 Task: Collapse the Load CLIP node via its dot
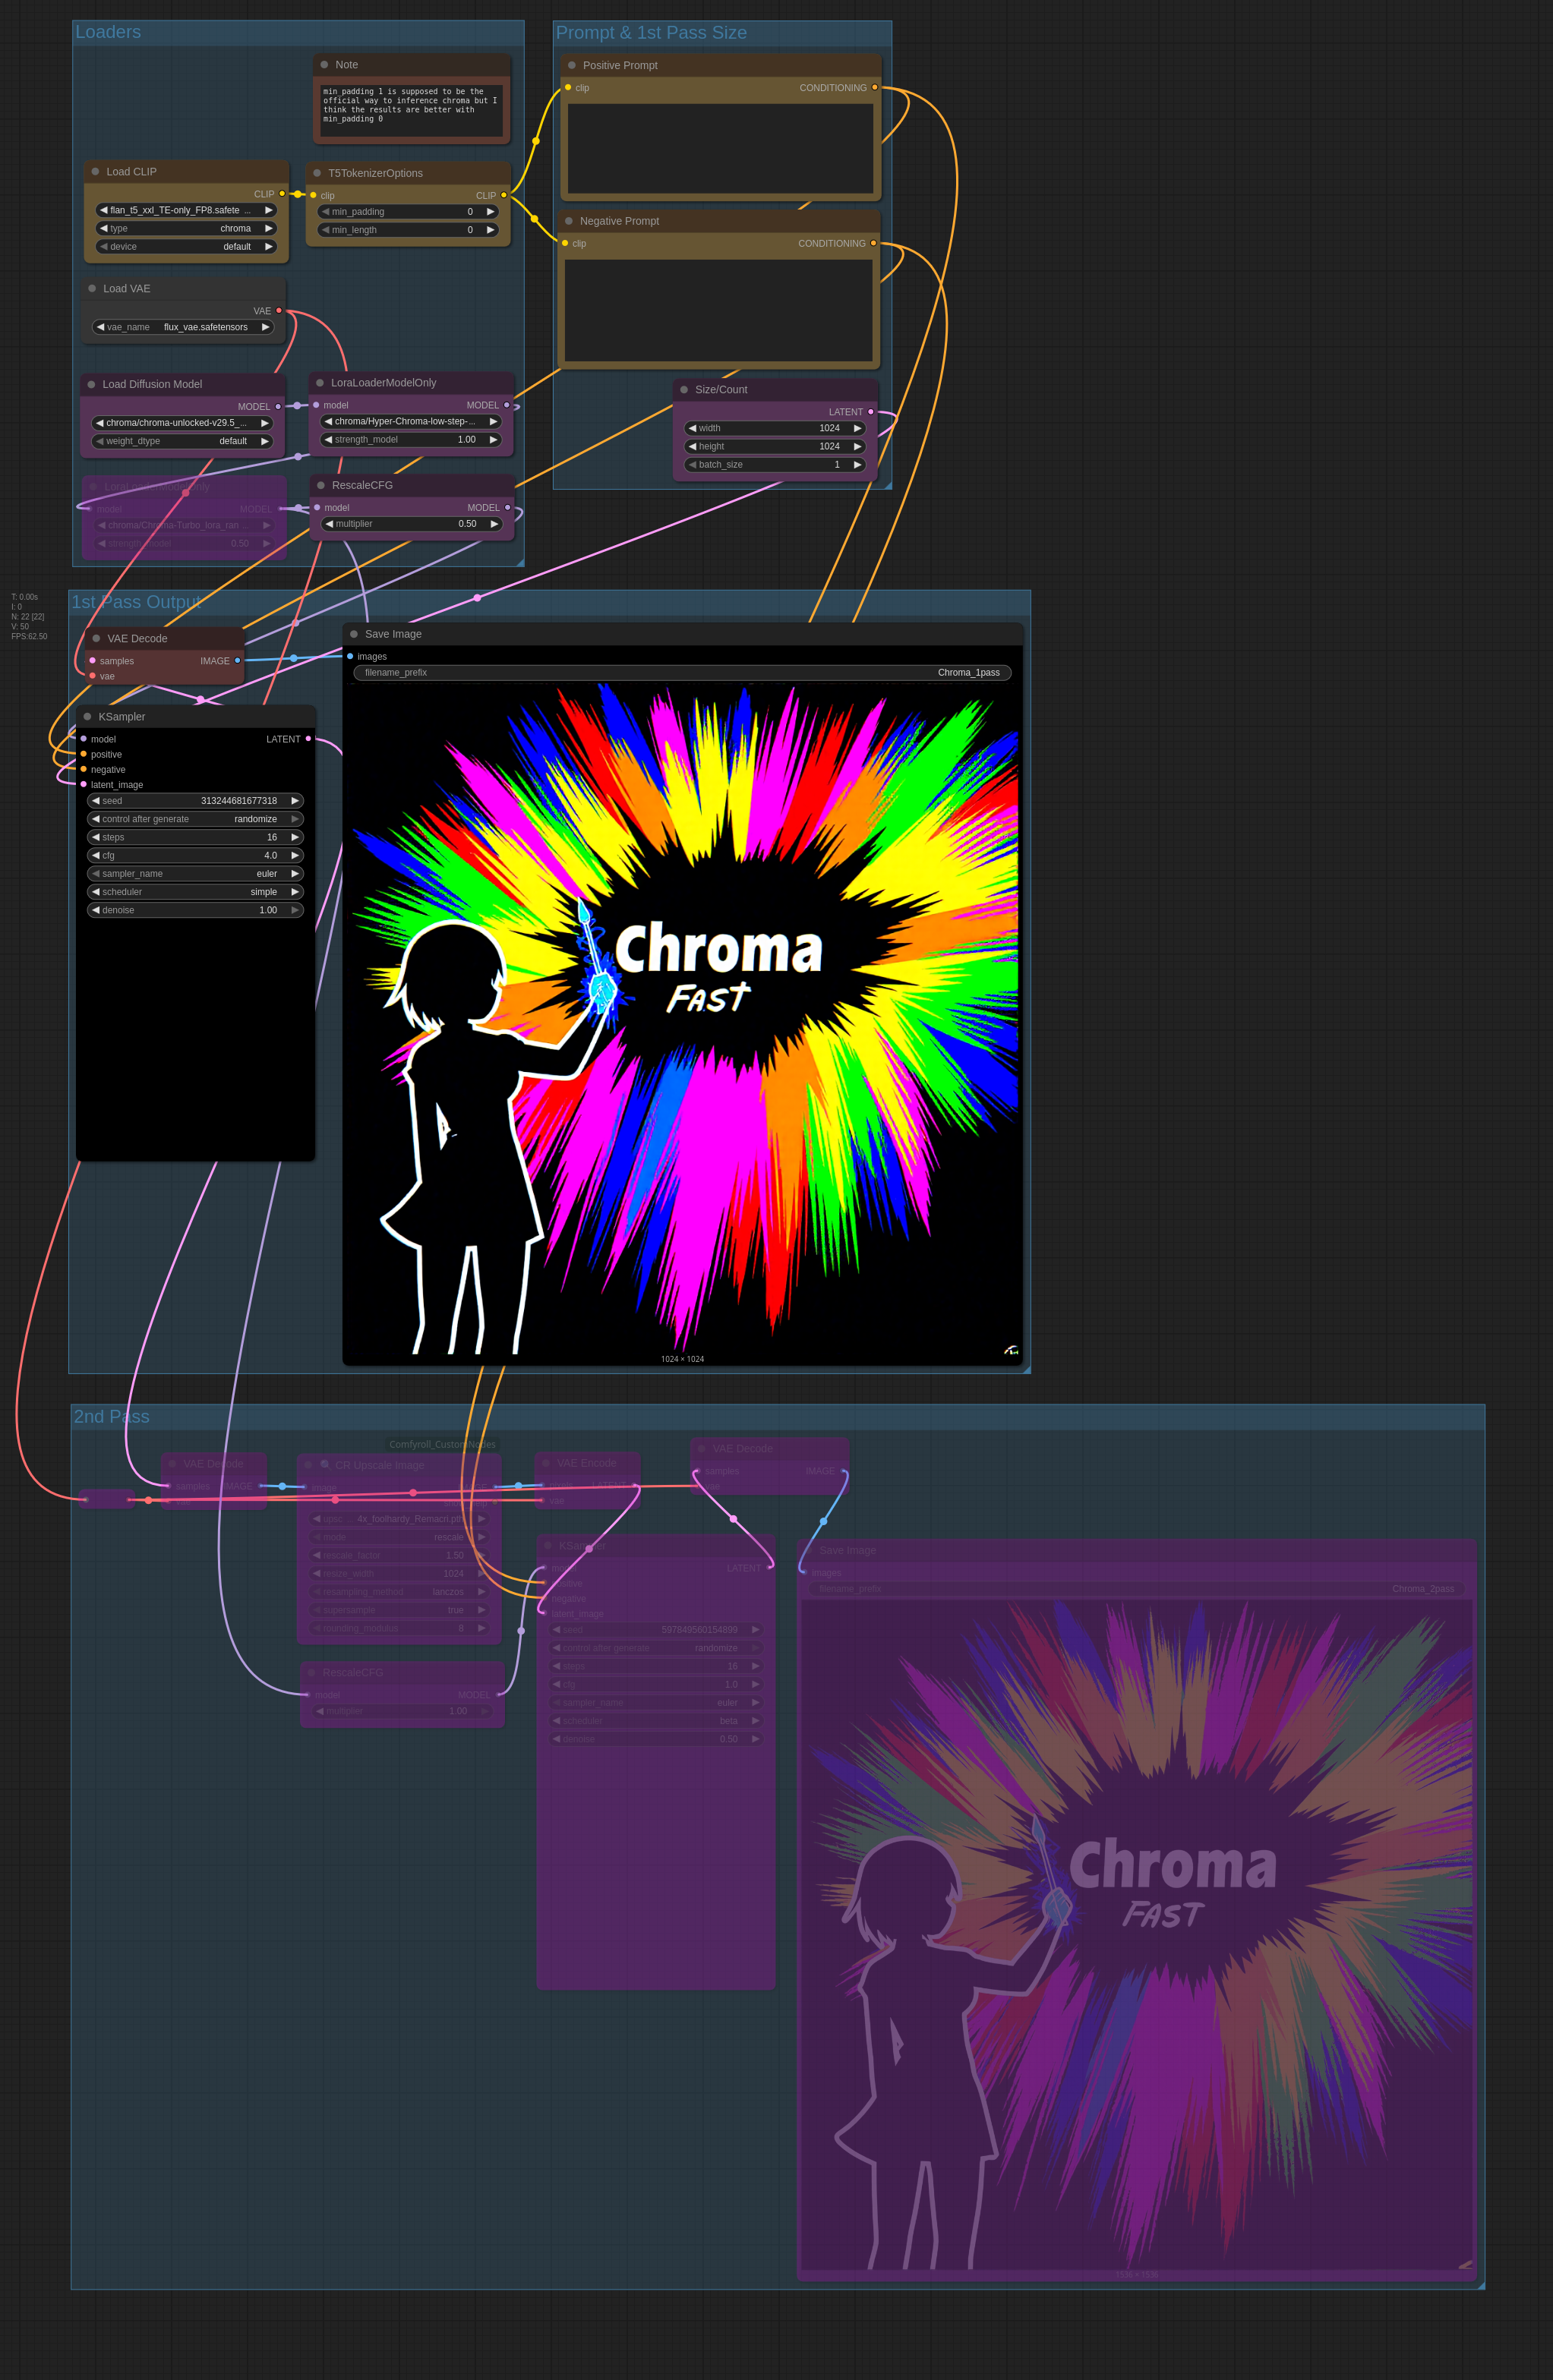coord(95,172)
